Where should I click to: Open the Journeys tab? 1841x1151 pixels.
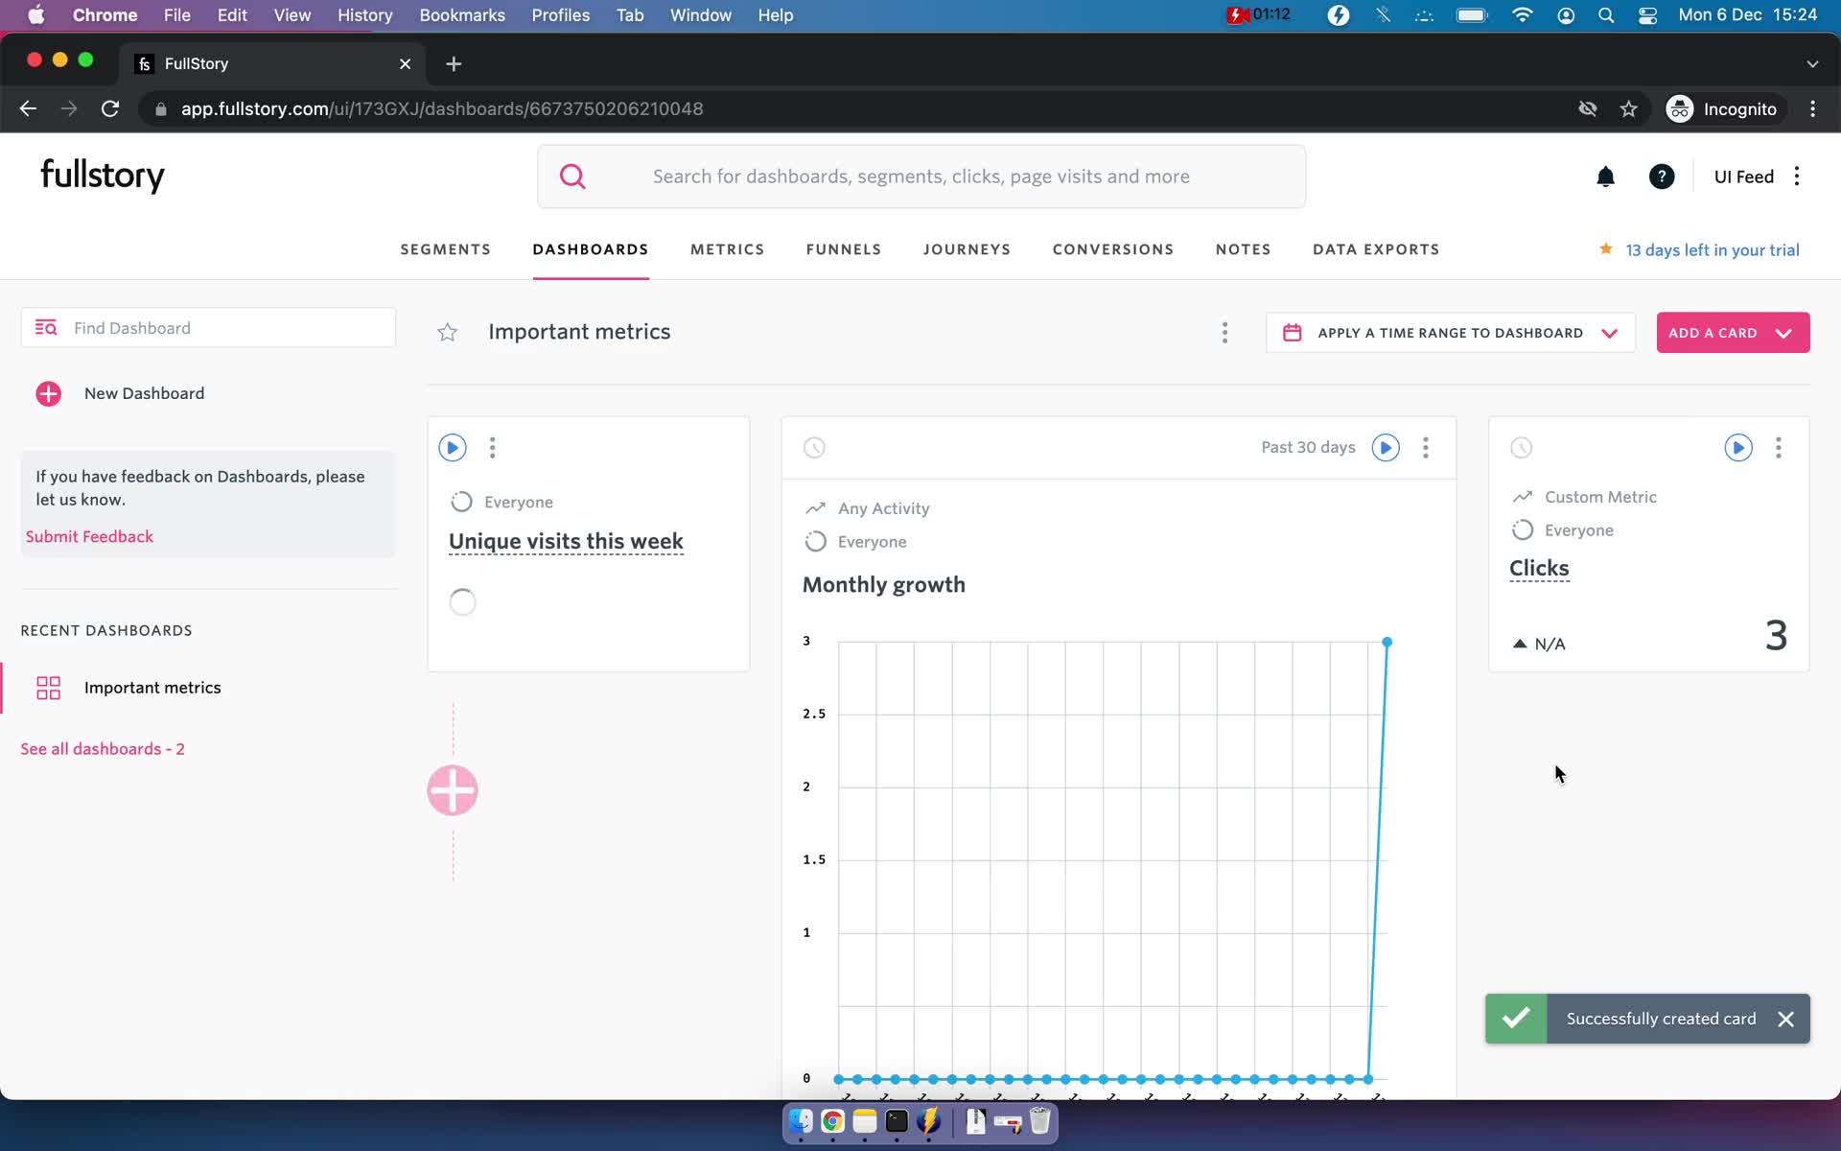967,249
